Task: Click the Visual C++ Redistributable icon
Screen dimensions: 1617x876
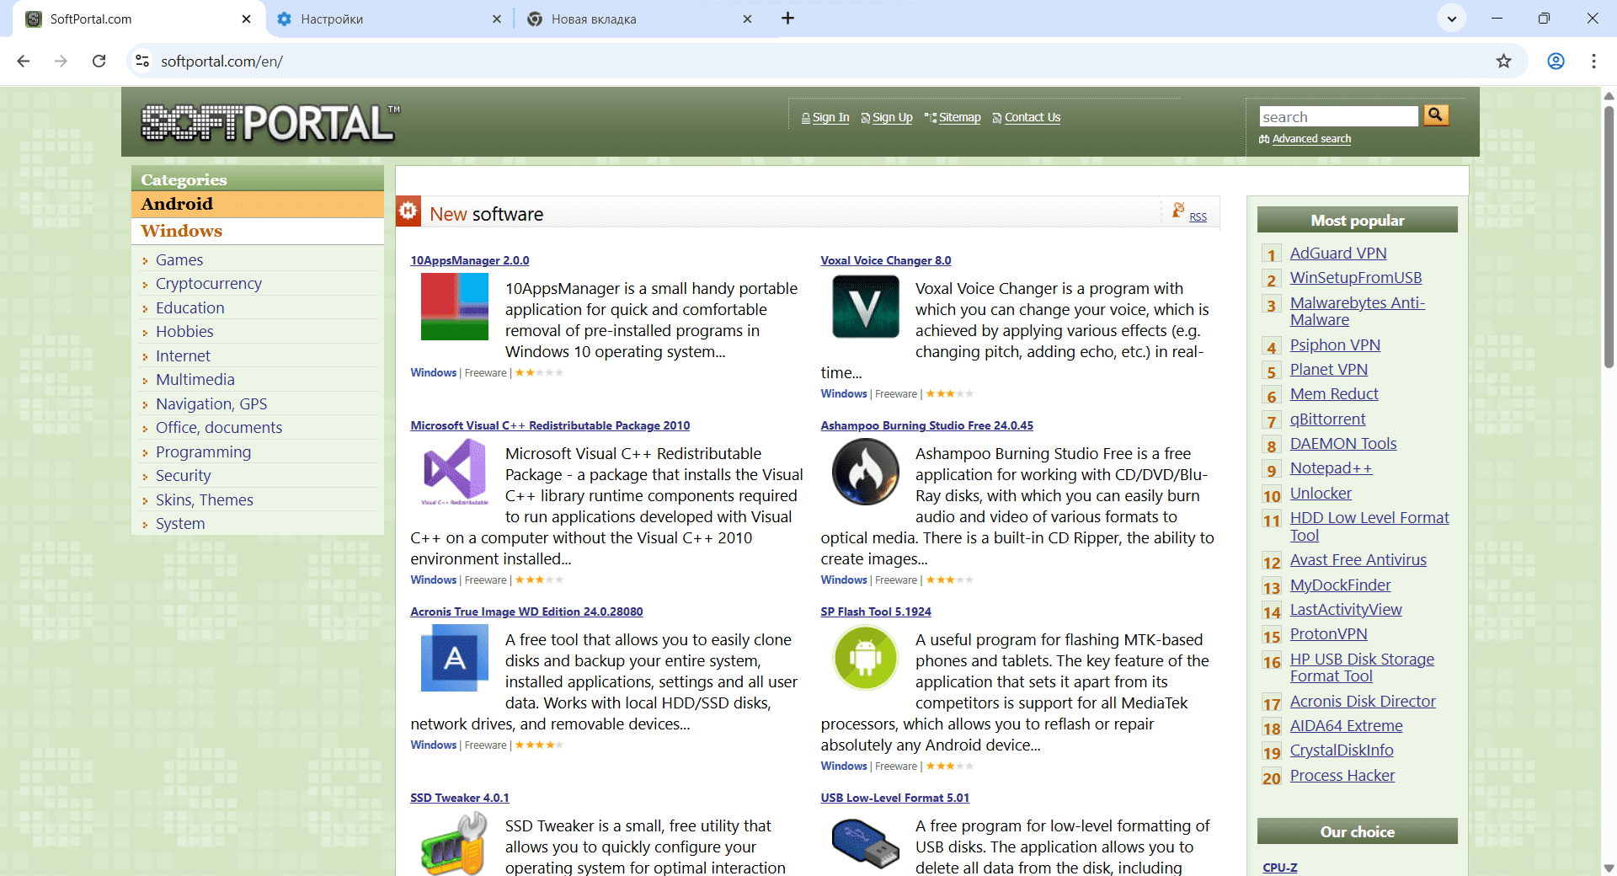Action: point(455,472)
